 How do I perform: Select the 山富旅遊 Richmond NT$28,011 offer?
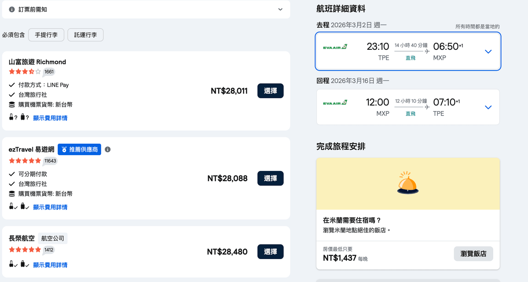(270, 91)
